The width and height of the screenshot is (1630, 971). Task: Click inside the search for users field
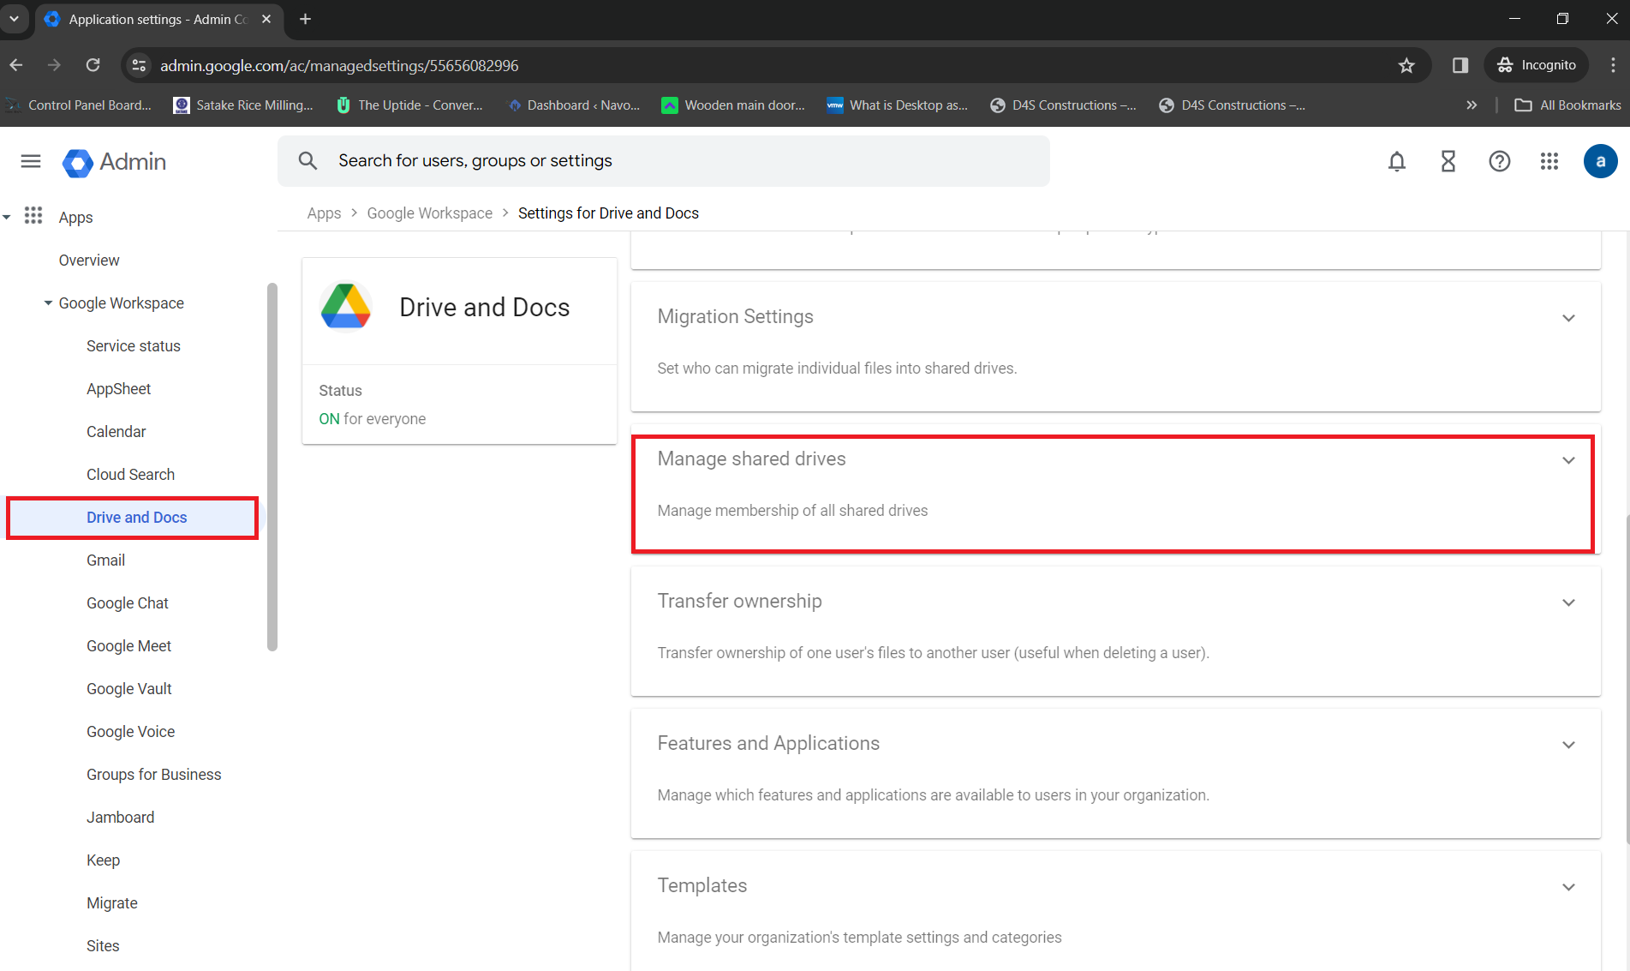pyautogui.click(x=600, y=160)
